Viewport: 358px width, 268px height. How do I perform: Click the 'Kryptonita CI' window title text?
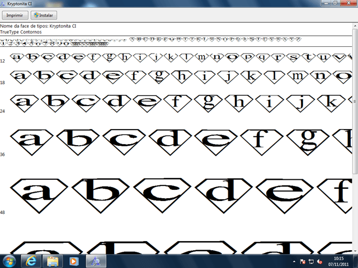20,4
